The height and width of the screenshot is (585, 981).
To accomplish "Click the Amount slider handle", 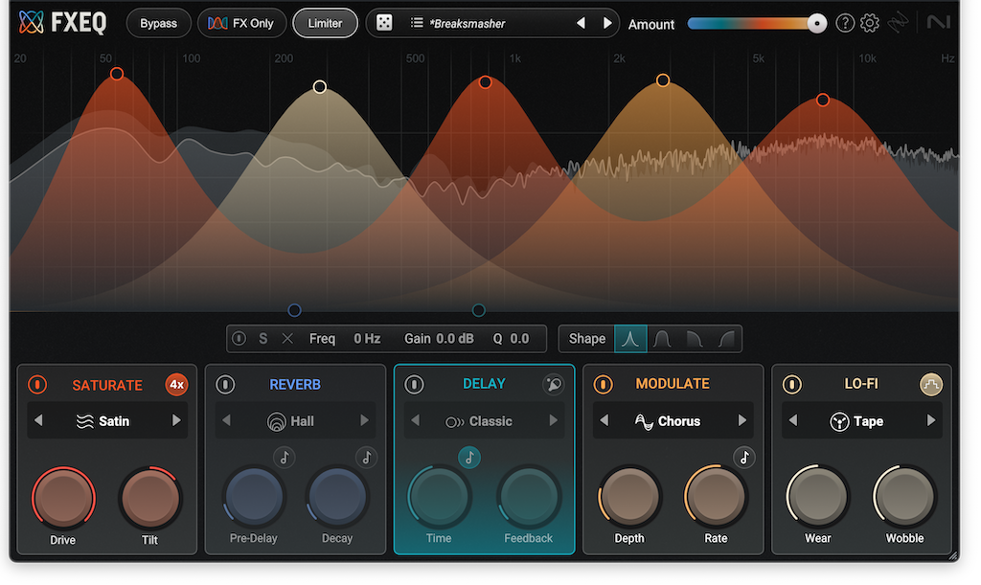I will (816, 24).
